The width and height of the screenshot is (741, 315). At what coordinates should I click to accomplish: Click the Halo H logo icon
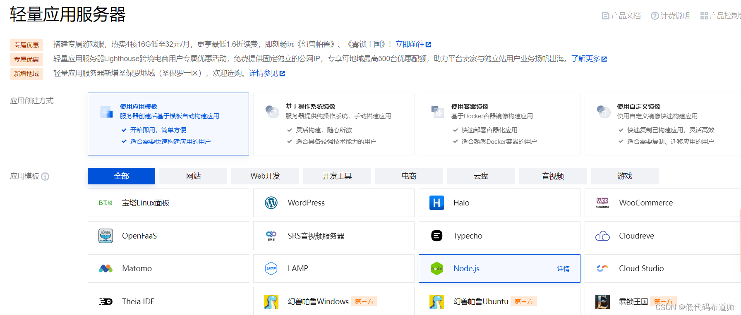pos(436,203)
